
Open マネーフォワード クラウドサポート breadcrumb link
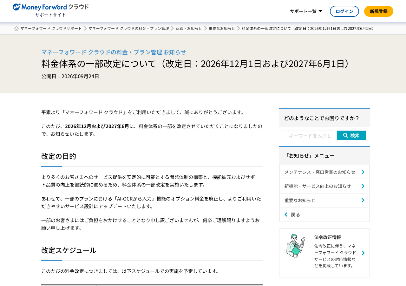[51, 28]
